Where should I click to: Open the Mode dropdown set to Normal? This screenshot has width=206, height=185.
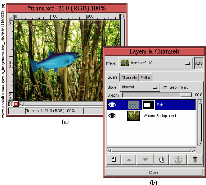140,87
